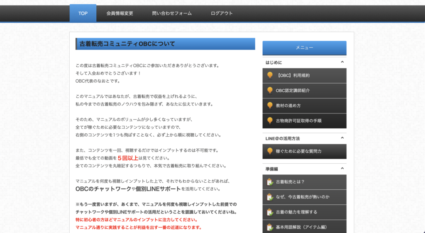Click the bold OBCのチャットワーク text
The width and height of the screenshot is (425, 233).
103,189
